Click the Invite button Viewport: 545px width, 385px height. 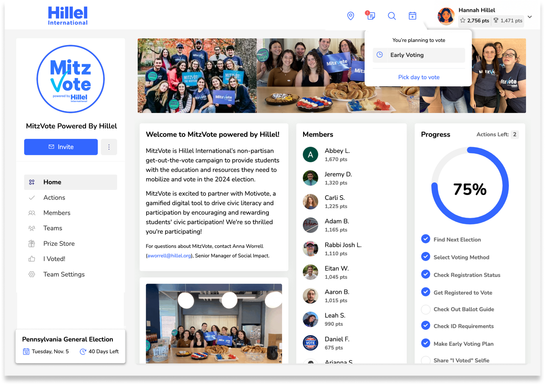pos(61,147)
